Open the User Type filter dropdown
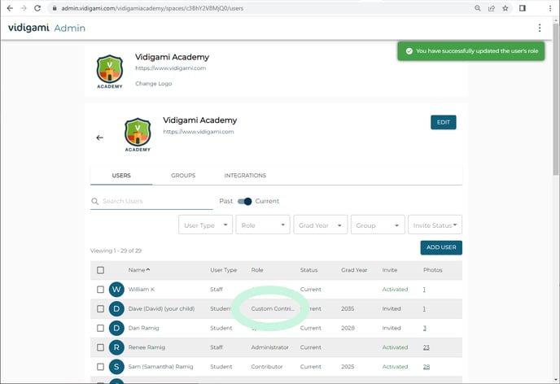The width and height of the screenshot is (560, 384). coord(206,225)
